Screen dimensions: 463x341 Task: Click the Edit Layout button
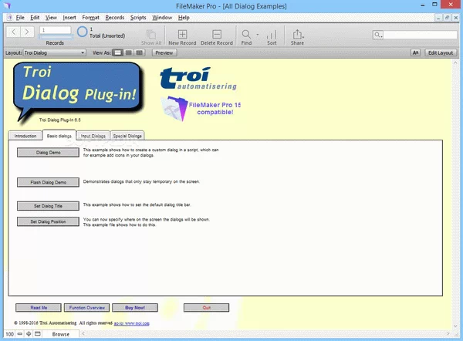441,53
